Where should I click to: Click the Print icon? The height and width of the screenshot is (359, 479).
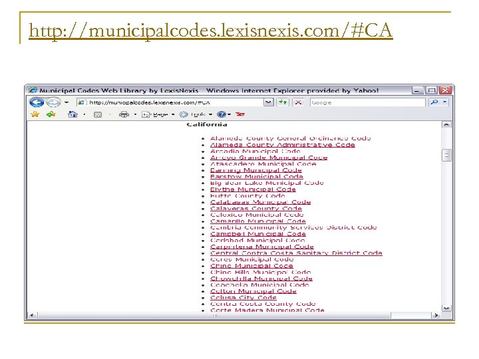click(124, 114)
